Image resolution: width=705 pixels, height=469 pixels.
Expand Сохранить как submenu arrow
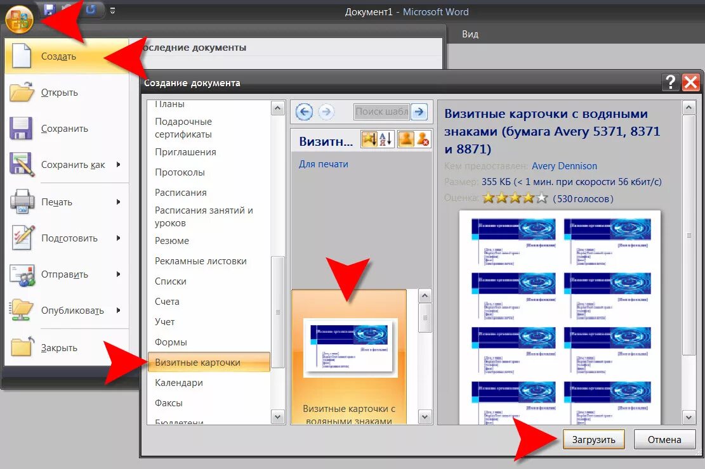click(118, 165)
